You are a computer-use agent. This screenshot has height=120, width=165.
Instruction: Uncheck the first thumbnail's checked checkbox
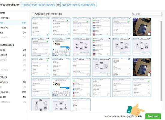pyautogui.click(x=48, y=34)
